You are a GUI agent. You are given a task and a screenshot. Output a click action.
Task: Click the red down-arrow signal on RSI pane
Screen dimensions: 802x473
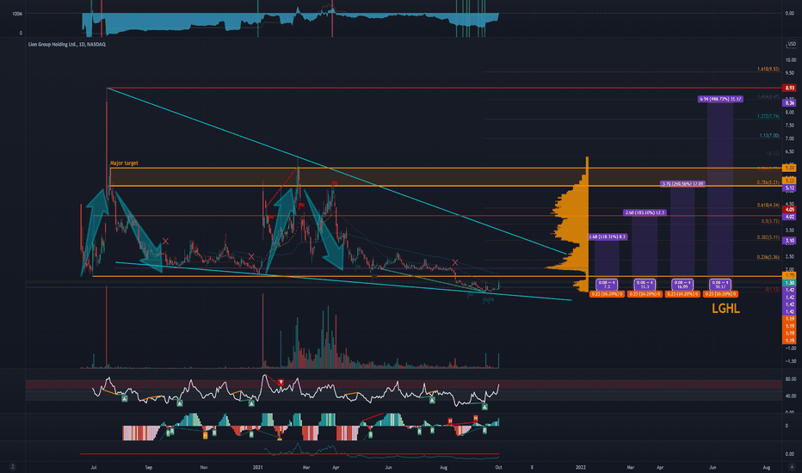pyautogui.click(x=281, y=382)
